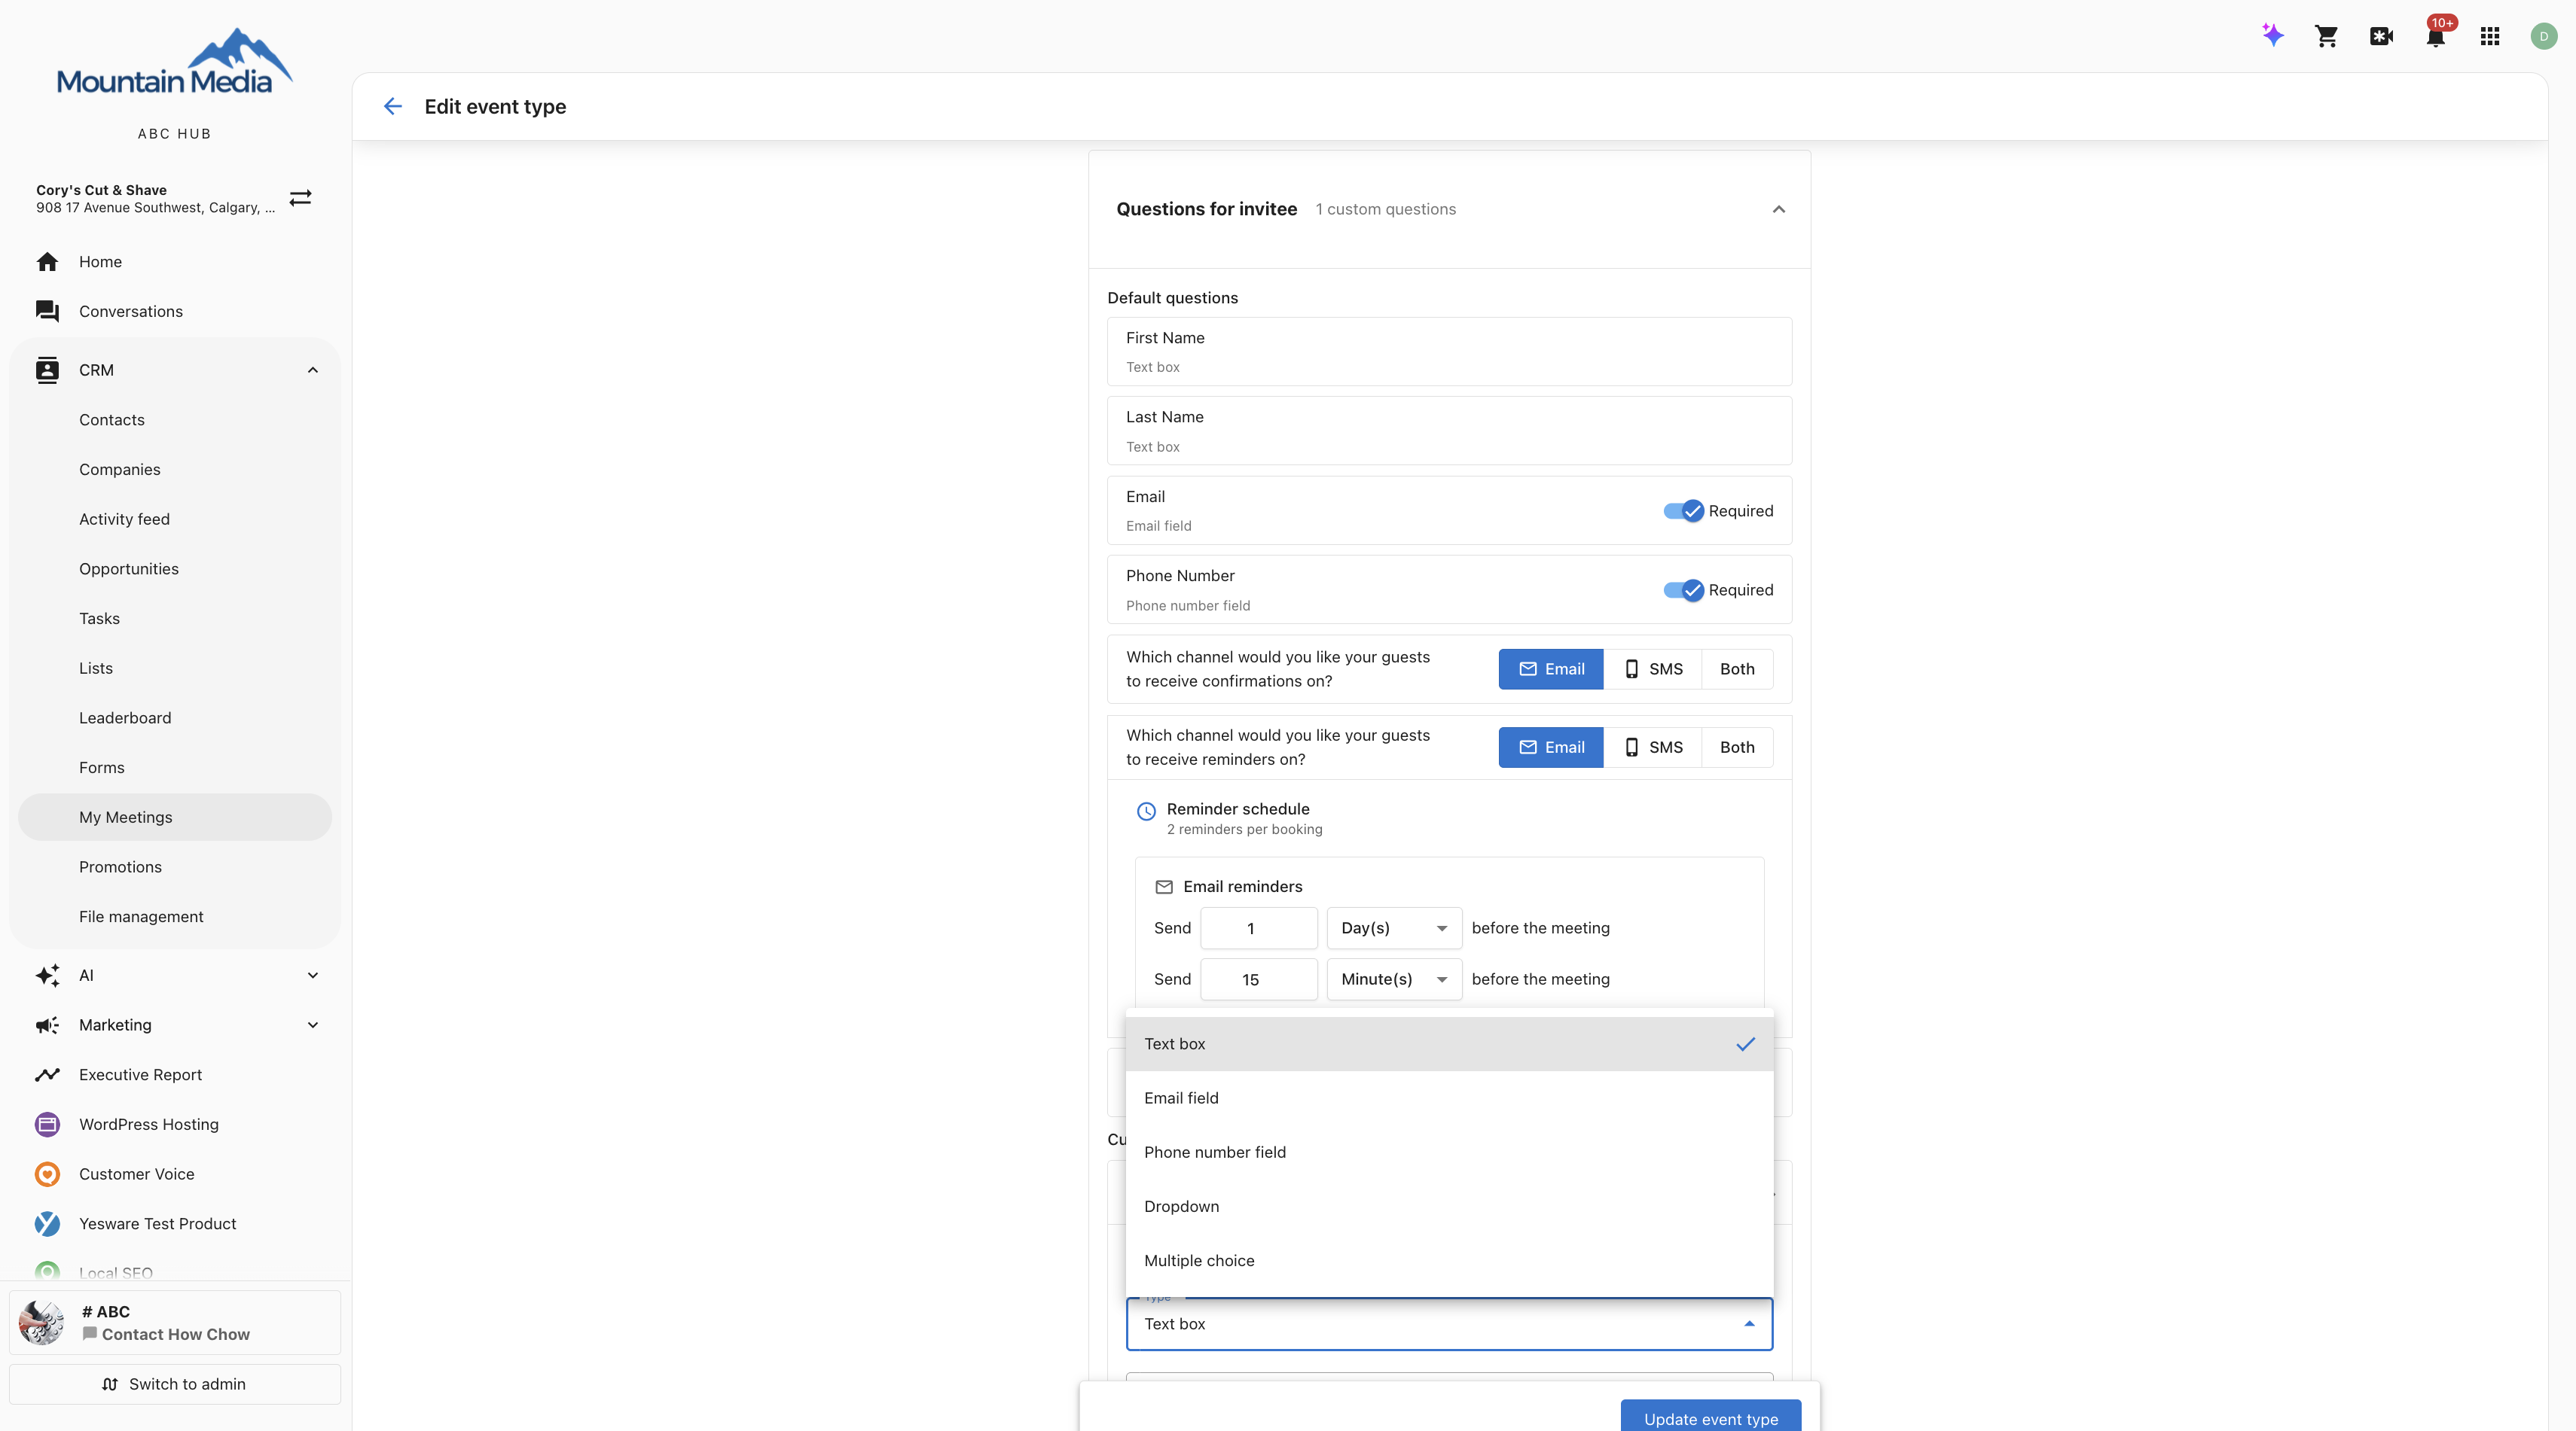Open the shopping cart icon
Viewport: 2576px width, 1431px height.
(x=2326, y=36)
